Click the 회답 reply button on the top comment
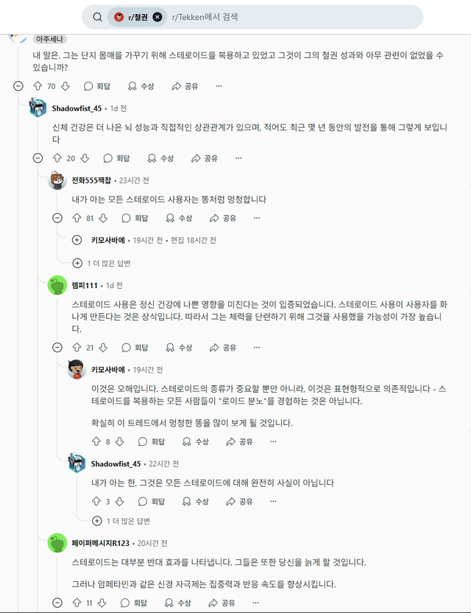Screen dimensions: 471x613 tap(93, 86)
